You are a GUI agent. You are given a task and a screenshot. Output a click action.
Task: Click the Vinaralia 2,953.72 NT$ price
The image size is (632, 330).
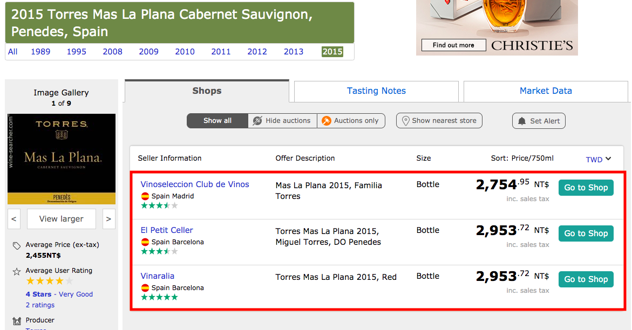tap(512, 277)
